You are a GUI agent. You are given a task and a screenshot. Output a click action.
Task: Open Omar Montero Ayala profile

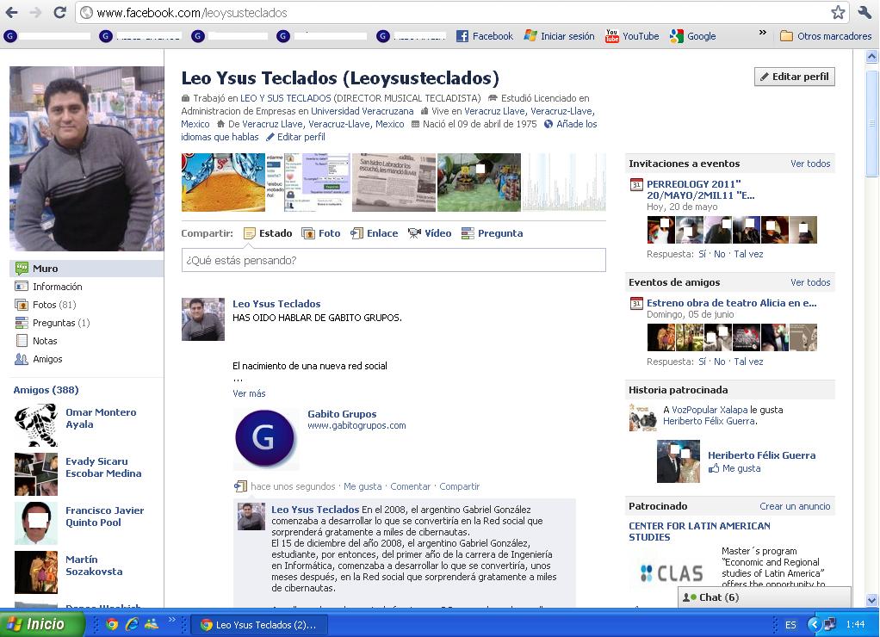101,418
